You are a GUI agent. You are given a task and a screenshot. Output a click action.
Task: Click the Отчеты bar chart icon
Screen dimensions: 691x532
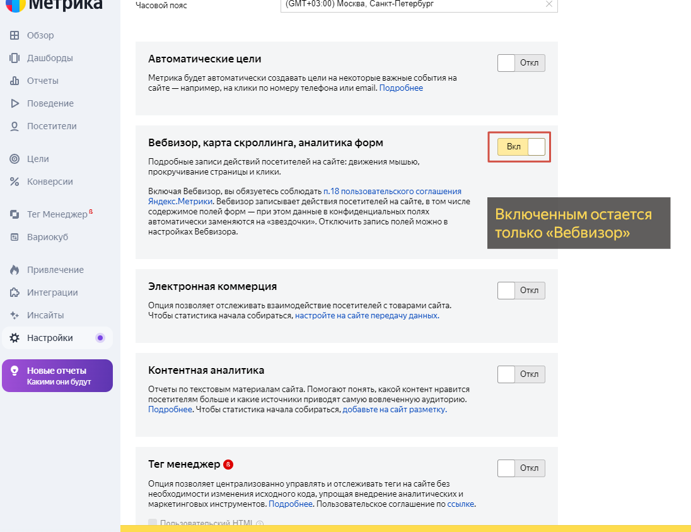pos(15,81)
